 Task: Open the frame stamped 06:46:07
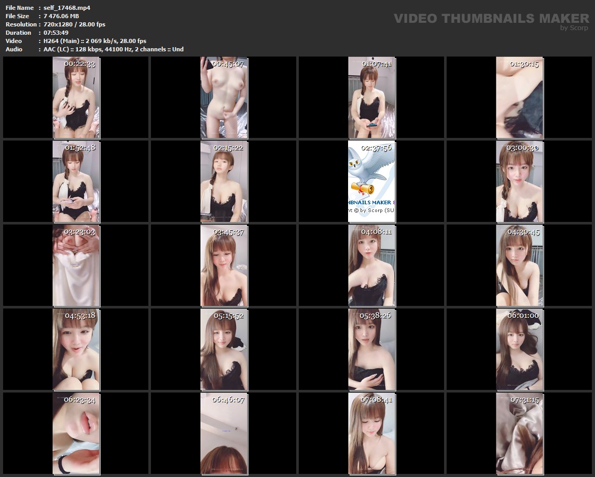[224, 433]
